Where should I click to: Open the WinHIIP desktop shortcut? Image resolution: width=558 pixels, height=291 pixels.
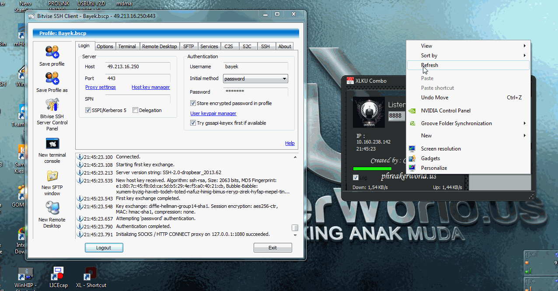pos(26,274)
